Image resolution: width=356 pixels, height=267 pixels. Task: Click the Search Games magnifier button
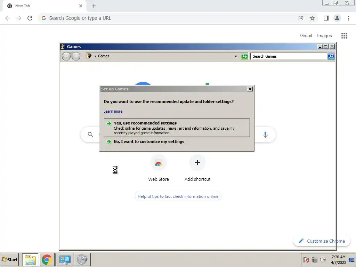pyautogui.click(x=331, y=56)
